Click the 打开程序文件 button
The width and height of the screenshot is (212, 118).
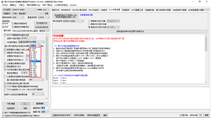point(42,23)
